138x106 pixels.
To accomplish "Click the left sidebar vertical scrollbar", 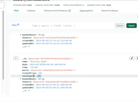I will coord(3,45).
